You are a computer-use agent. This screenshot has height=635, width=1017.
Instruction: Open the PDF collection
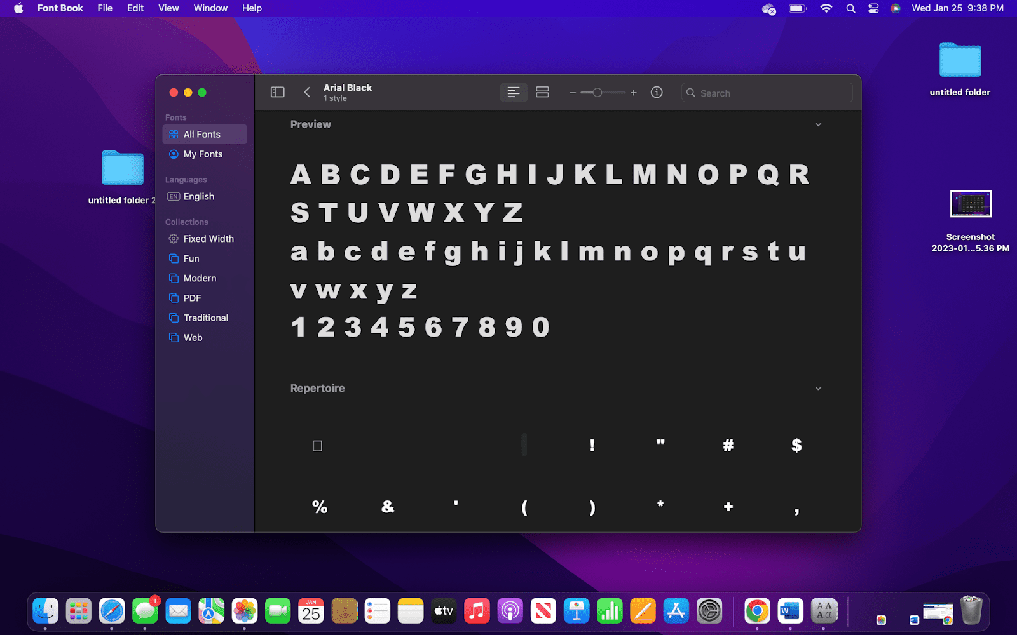pyautogui.click(x=205, y=298)
